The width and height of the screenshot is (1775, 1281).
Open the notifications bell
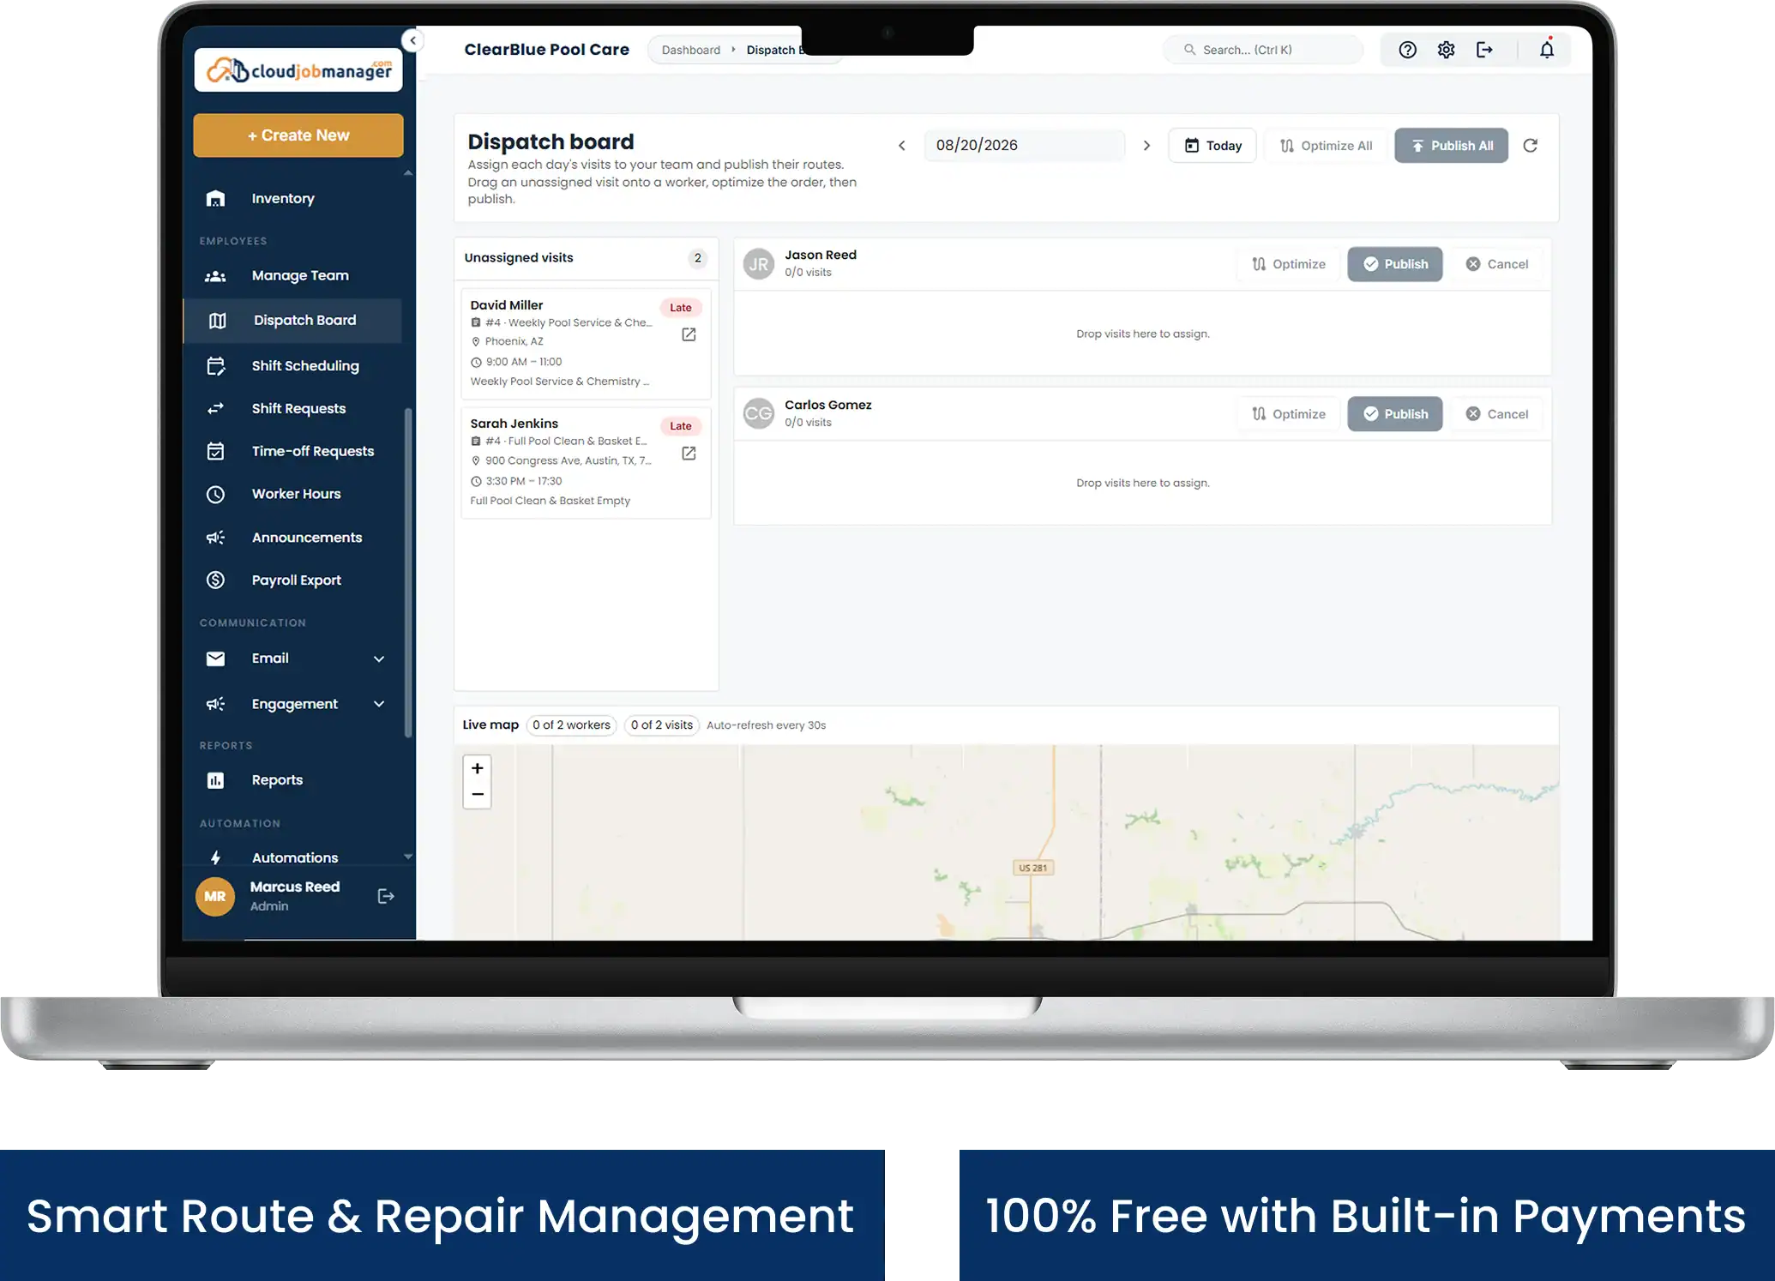[1547, 50]
